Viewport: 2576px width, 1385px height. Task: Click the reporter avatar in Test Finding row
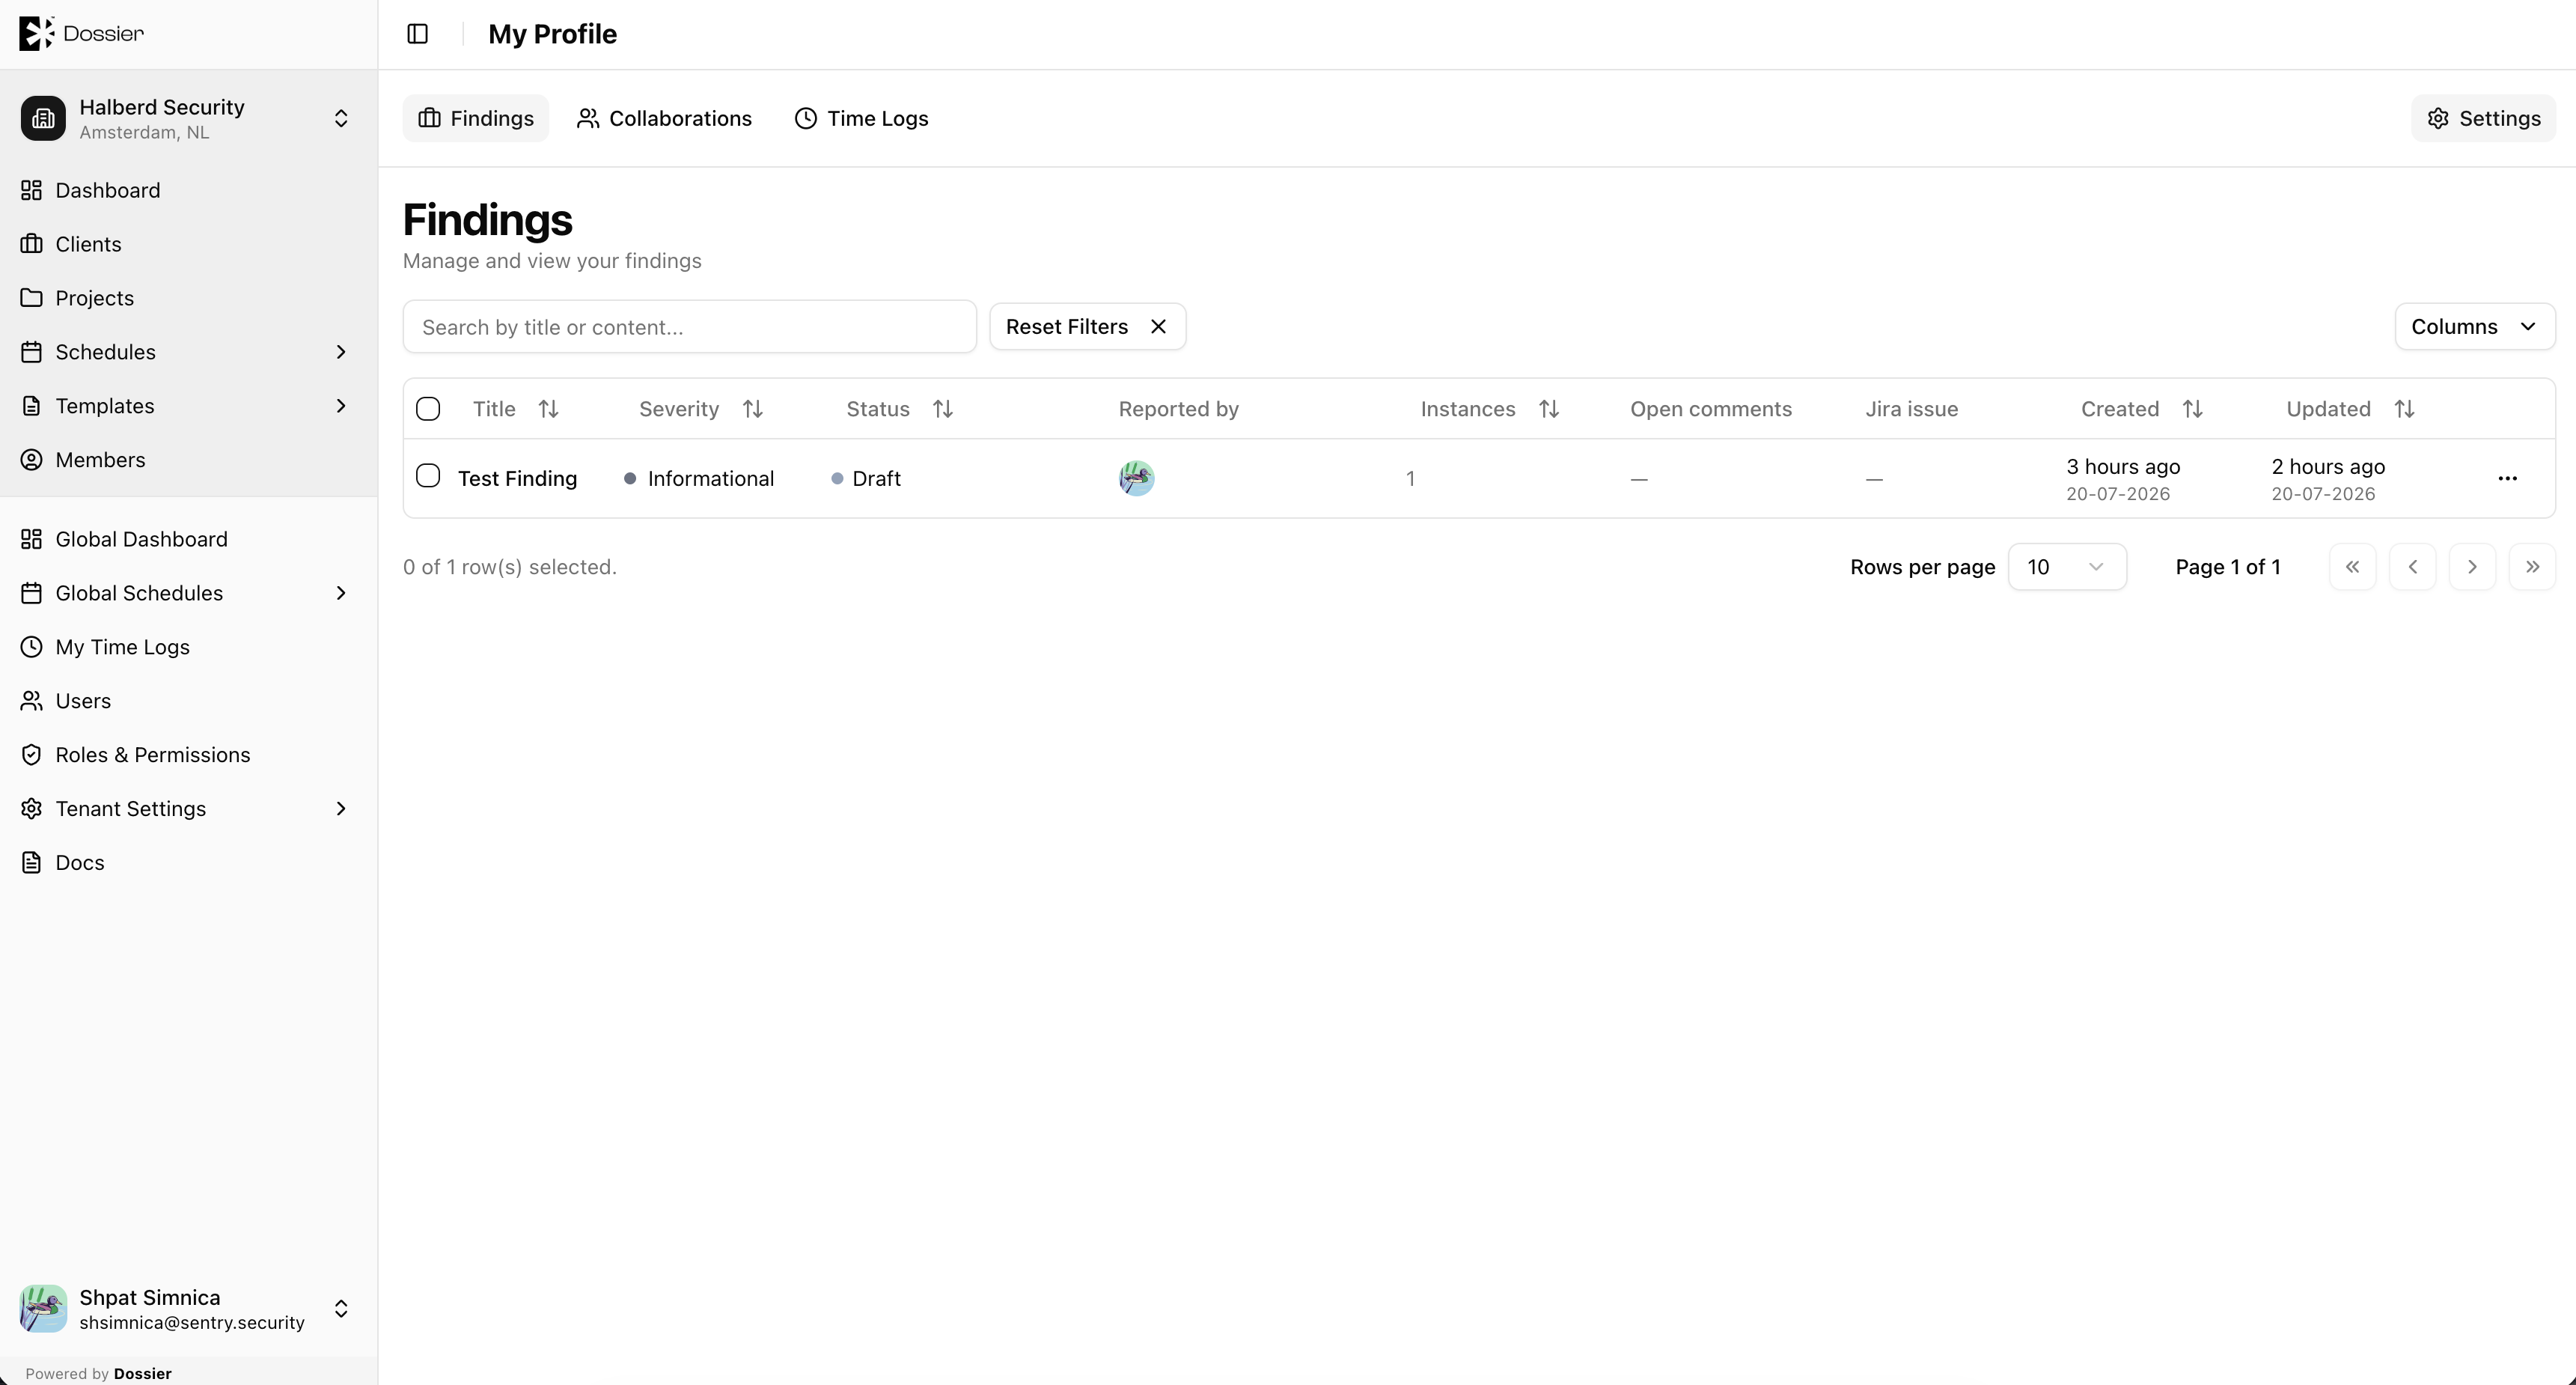1136,478
